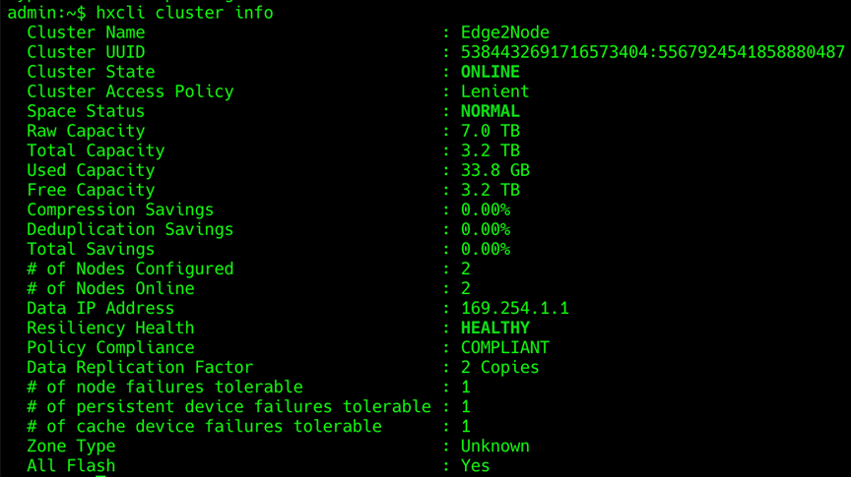Select the Total Capacity label
Screen dimensions: 851x477
pos(97,150)
